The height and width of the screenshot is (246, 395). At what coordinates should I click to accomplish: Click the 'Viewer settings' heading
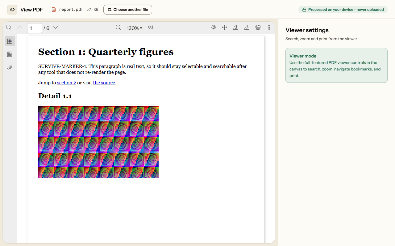pos(307,30)
